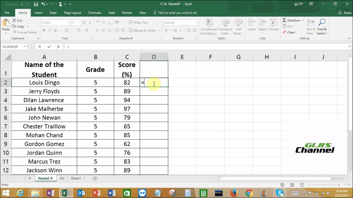
Task: Click Tell me what you want to do
Action: pos(175,13)
